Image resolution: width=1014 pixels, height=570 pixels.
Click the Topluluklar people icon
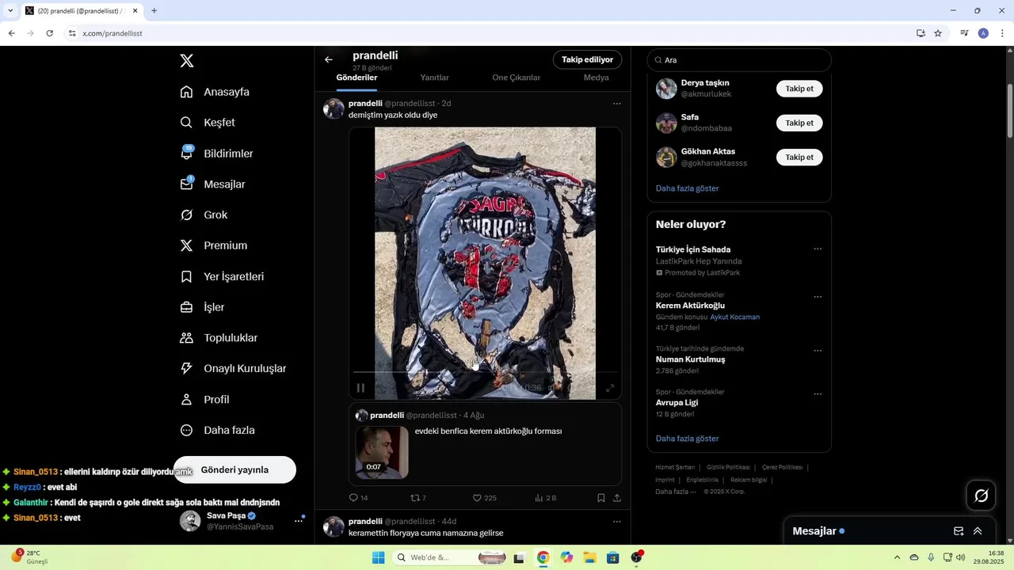[187, 338]
